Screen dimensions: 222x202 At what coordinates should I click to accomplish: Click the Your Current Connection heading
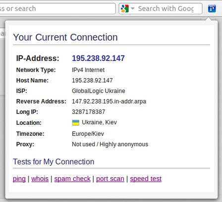[x=65, y=37]
